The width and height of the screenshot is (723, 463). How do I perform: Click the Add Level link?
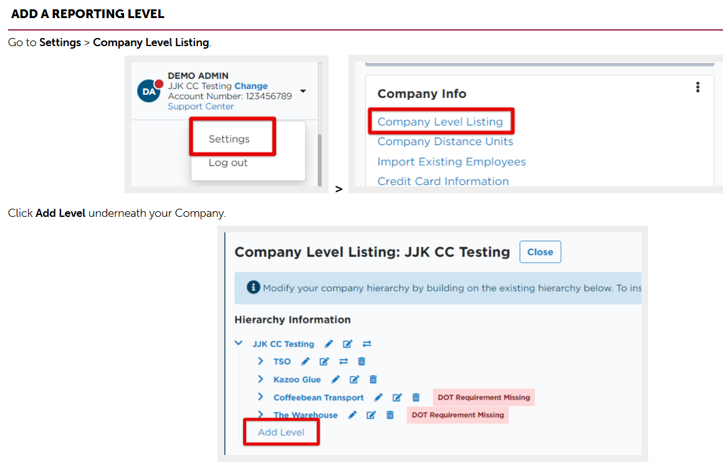click(281, 432)
